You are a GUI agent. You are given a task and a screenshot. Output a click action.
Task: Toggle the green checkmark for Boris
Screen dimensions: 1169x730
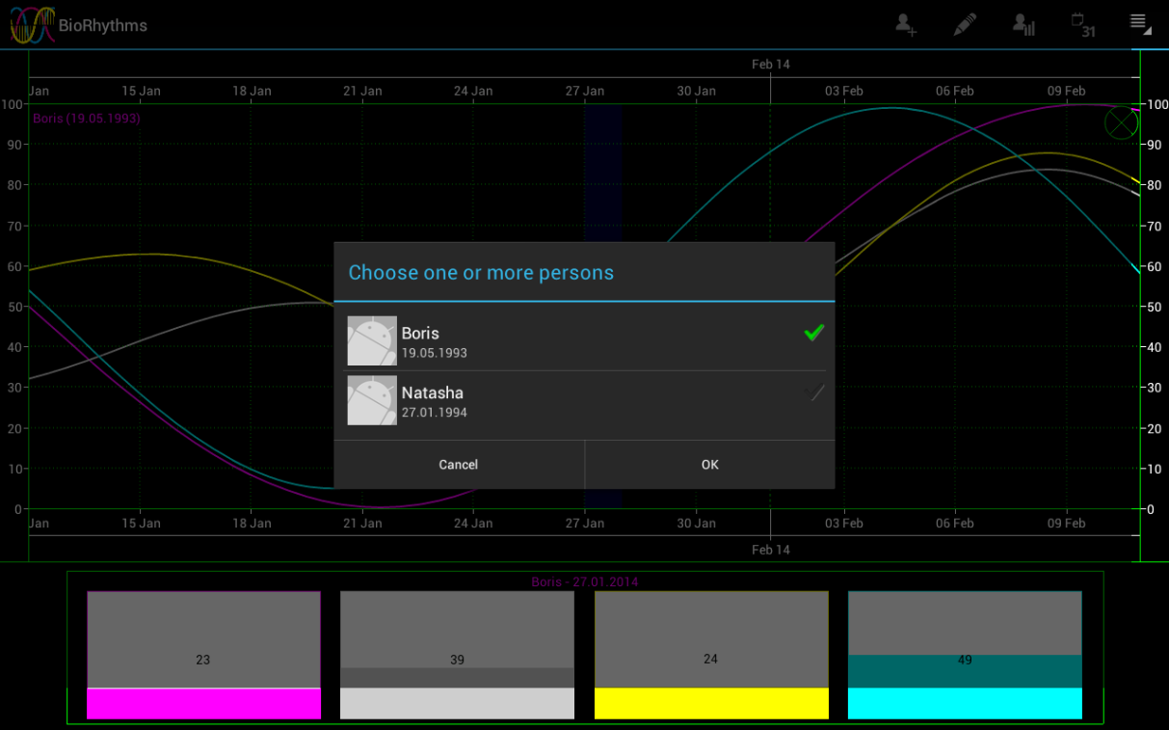(x=814, y=333)
